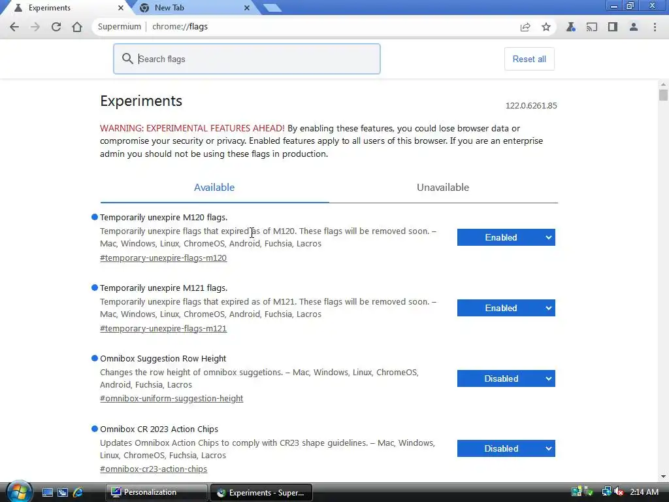Close the Experiments tab

[x=121, y=8]
